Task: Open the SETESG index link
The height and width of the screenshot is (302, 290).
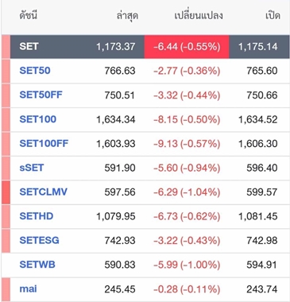Action: (x=39, y=240)
